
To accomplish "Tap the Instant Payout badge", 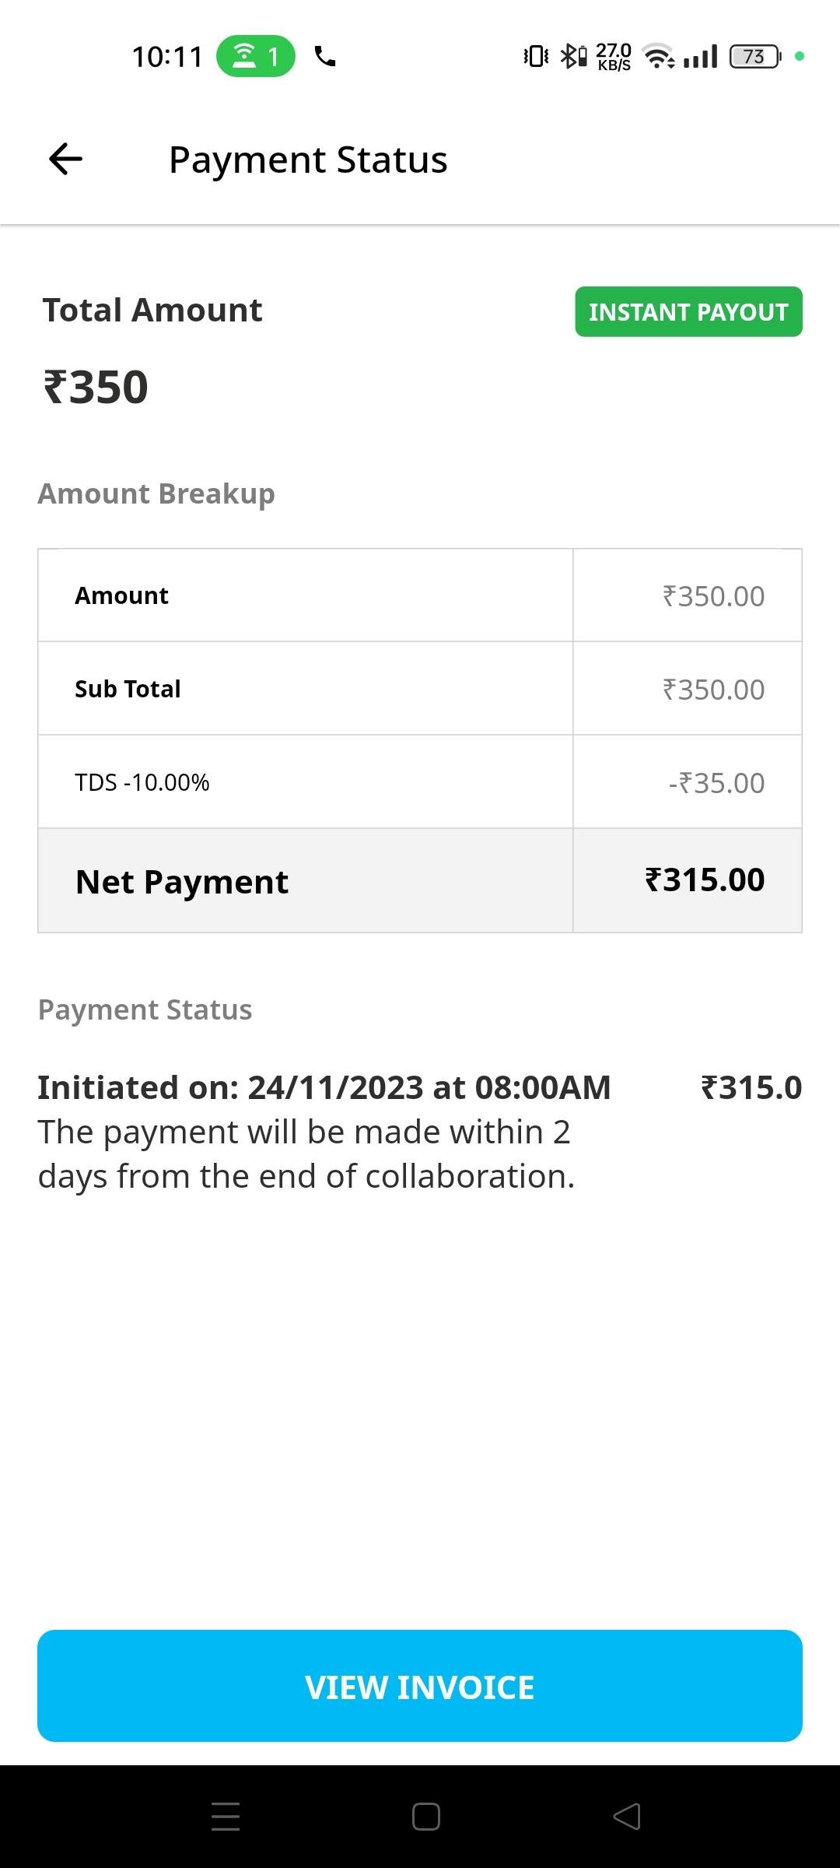I will point(688,311).
